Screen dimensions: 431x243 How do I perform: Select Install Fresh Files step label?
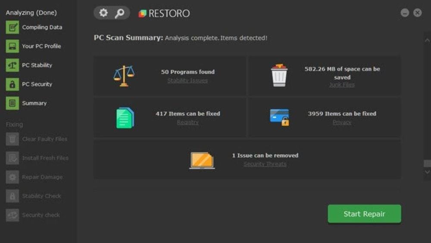click(x=45, y=158)
